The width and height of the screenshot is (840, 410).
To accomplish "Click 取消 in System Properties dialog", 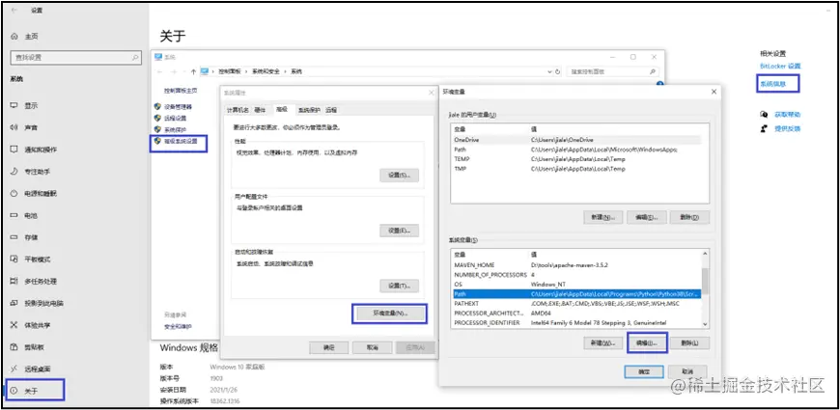I will pyautogui.click(x=373, y=347).
